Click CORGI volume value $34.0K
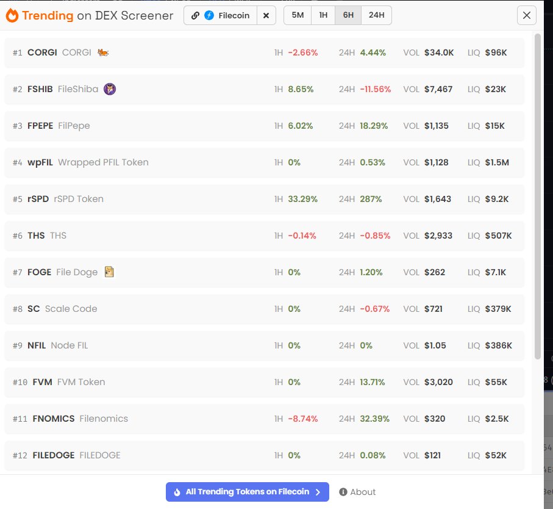This screenshot has width=553, height=509. click(x=439, y=52)
